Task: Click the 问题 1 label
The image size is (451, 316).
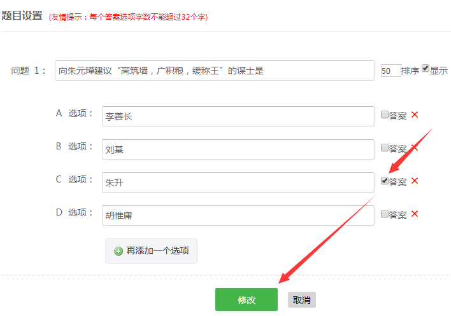Action: pyautogui.click(x=28, y=71)
